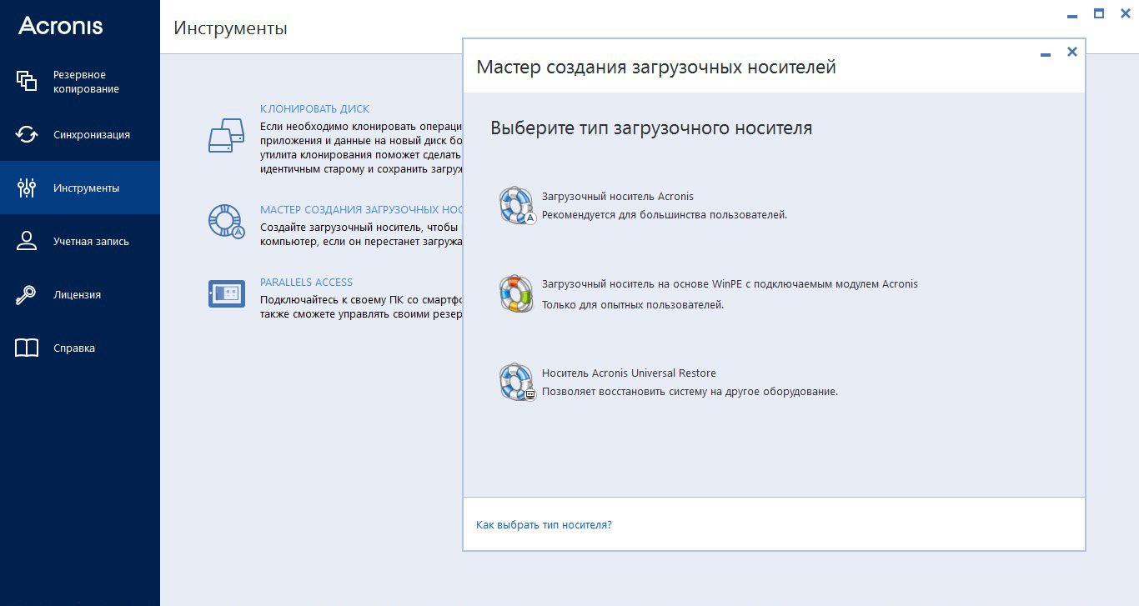Viewport: 1139px width, 606px height.
Task: Maximize the main Acronis window
Action: point(1099,13)
